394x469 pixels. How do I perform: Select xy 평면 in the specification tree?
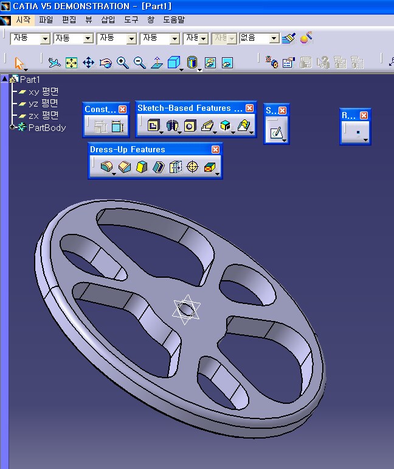click(43, 91)
